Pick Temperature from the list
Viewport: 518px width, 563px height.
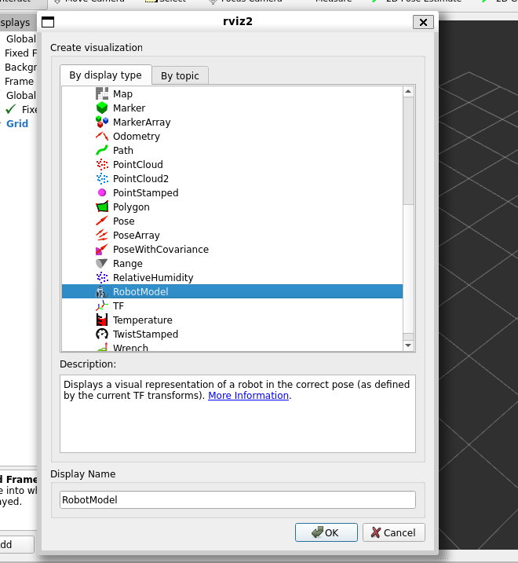point(143,320)
